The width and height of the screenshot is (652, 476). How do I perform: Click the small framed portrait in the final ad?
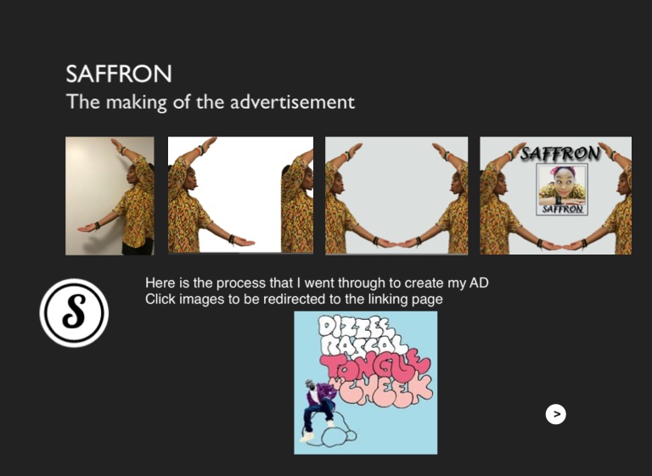[562, 189]
